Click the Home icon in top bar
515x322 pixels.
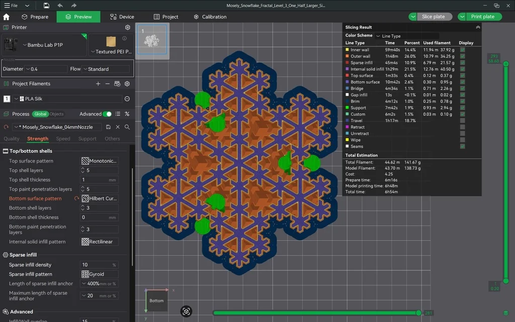point(6,17)
